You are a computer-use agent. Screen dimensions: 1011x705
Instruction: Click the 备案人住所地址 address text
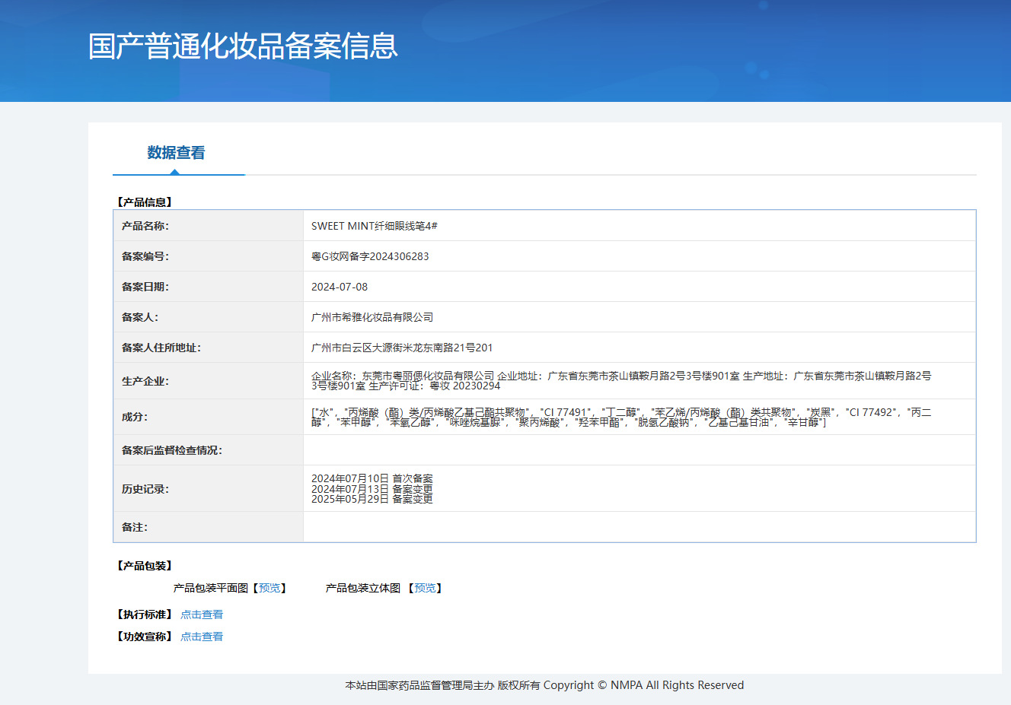[402, 348]
